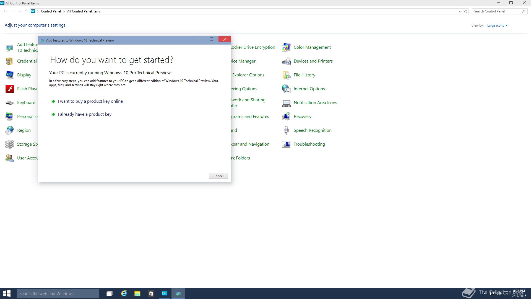Expand chevron after Control Panel breadcrumb
The height and width of the screenshot is (299, 531).
(x=64, y=11)
